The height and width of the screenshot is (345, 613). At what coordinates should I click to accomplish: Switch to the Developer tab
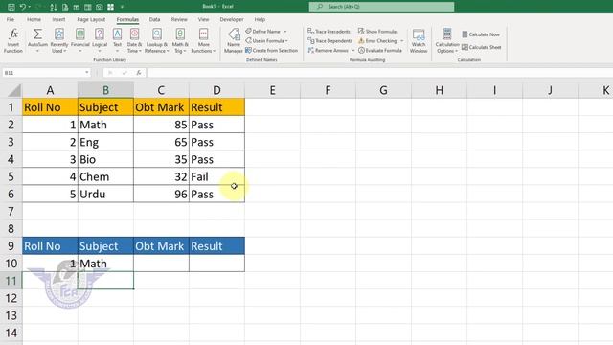point(232,19)
